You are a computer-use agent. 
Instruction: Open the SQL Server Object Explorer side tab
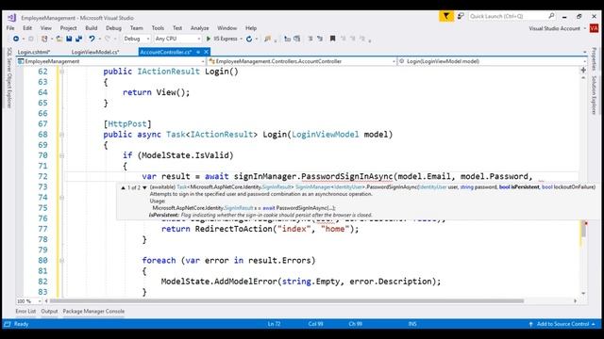(9, 77)
